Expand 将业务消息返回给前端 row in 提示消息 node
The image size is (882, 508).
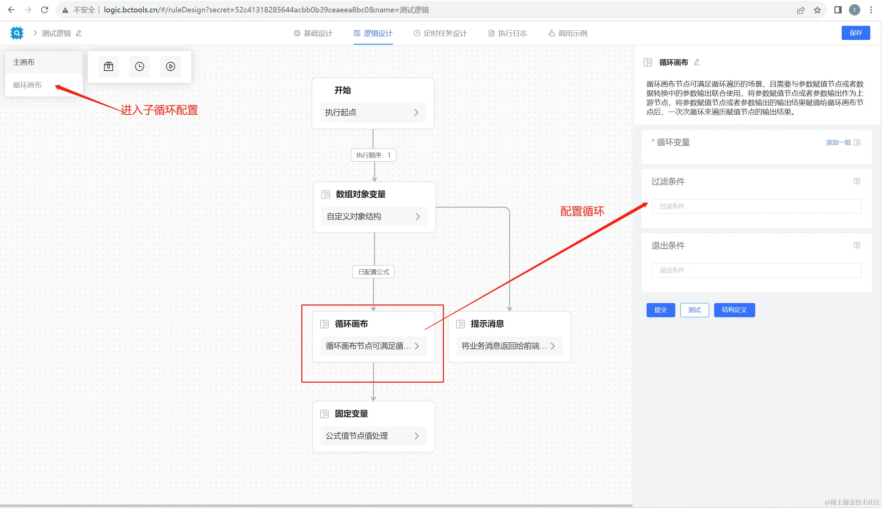pyautogui.click(x=553, y=346)
